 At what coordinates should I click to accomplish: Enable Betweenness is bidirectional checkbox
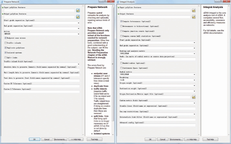coord(121,26)
